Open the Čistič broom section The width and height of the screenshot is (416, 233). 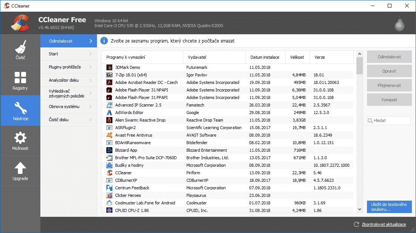(x=20, y=48)
